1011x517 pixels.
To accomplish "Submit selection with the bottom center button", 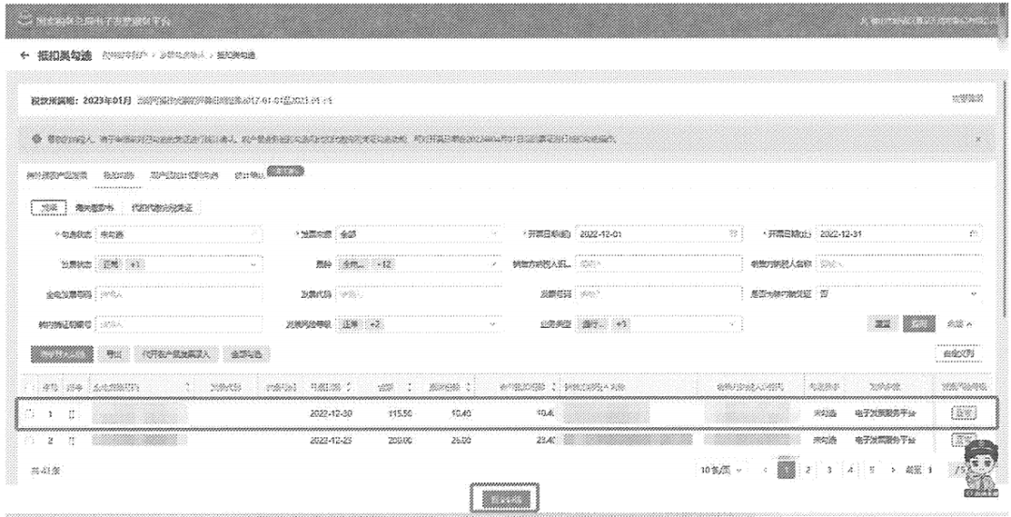I will [505, 499].
